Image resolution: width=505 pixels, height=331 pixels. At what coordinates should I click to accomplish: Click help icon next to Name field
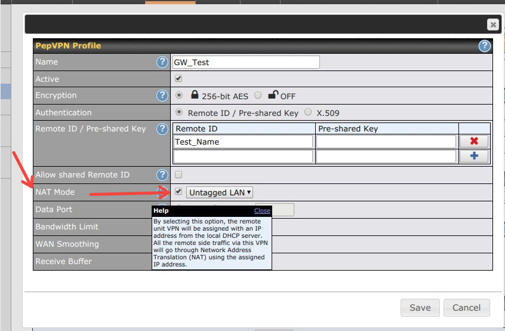coord(162,62)
